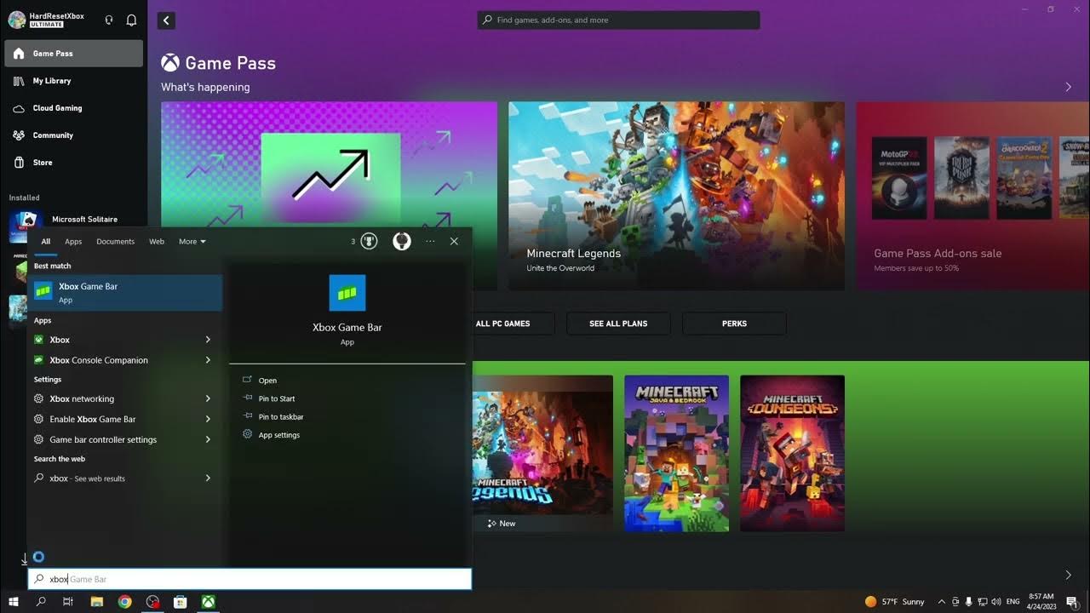Open the Minecraft Legends banner
Viewport: 1090px width, 613px height.
[676, 197]
